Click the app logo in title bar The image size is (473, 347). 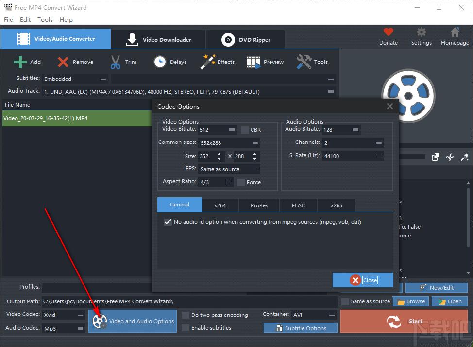(x=8, y=7)
